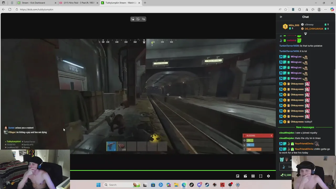This screenshot has width=336, height=189.
Task: Open Steam from the taskbar
Action: [207, 185]
